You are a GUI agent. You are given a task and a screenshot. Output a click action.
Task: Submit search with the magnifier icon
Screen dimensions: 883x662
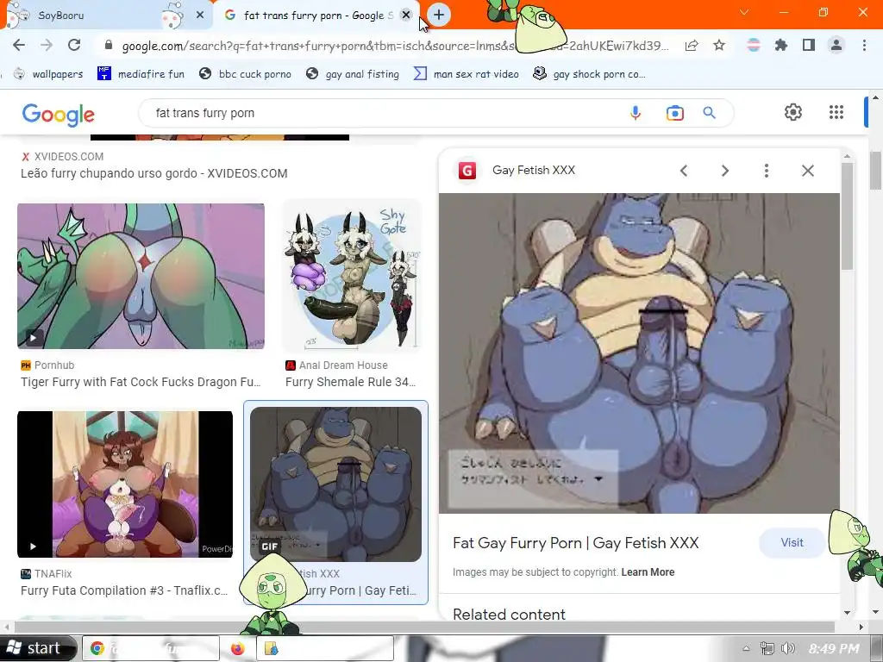(x=710, y=113)
